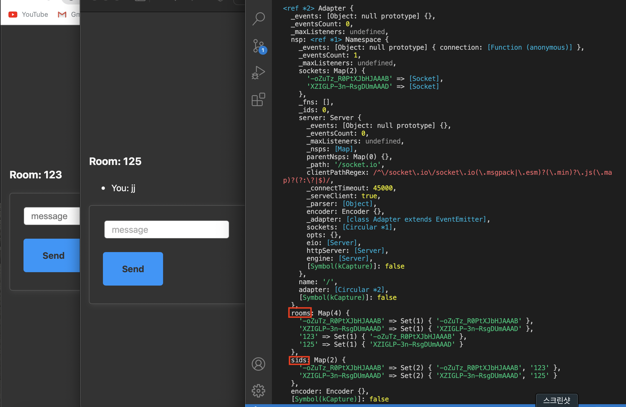Click the '/socket.io' path string in output
Image resolution: width=626 pixels, height=407 pixels.
point(357,165)
